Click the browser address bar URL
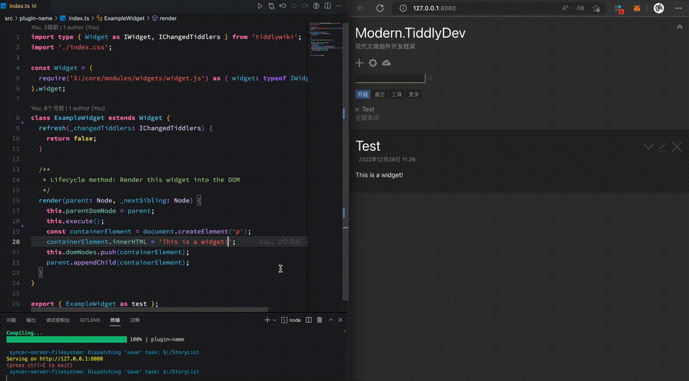The height and width of the screenshot is (381, 689). tap(434, 8)
